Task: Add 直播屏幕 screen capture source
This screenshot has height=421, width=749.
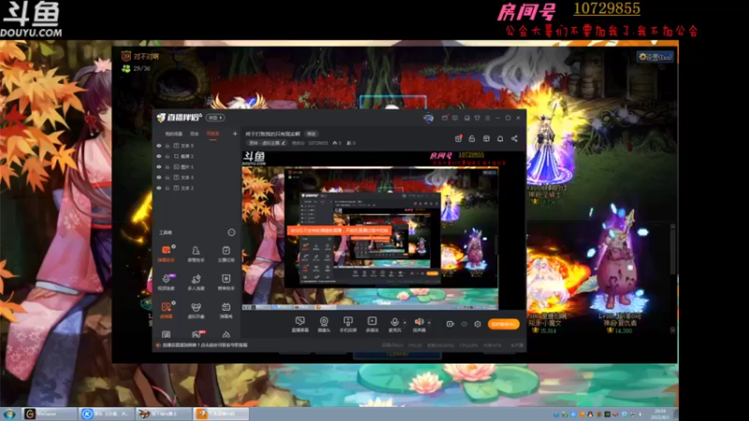Action: tap(300, 324)
